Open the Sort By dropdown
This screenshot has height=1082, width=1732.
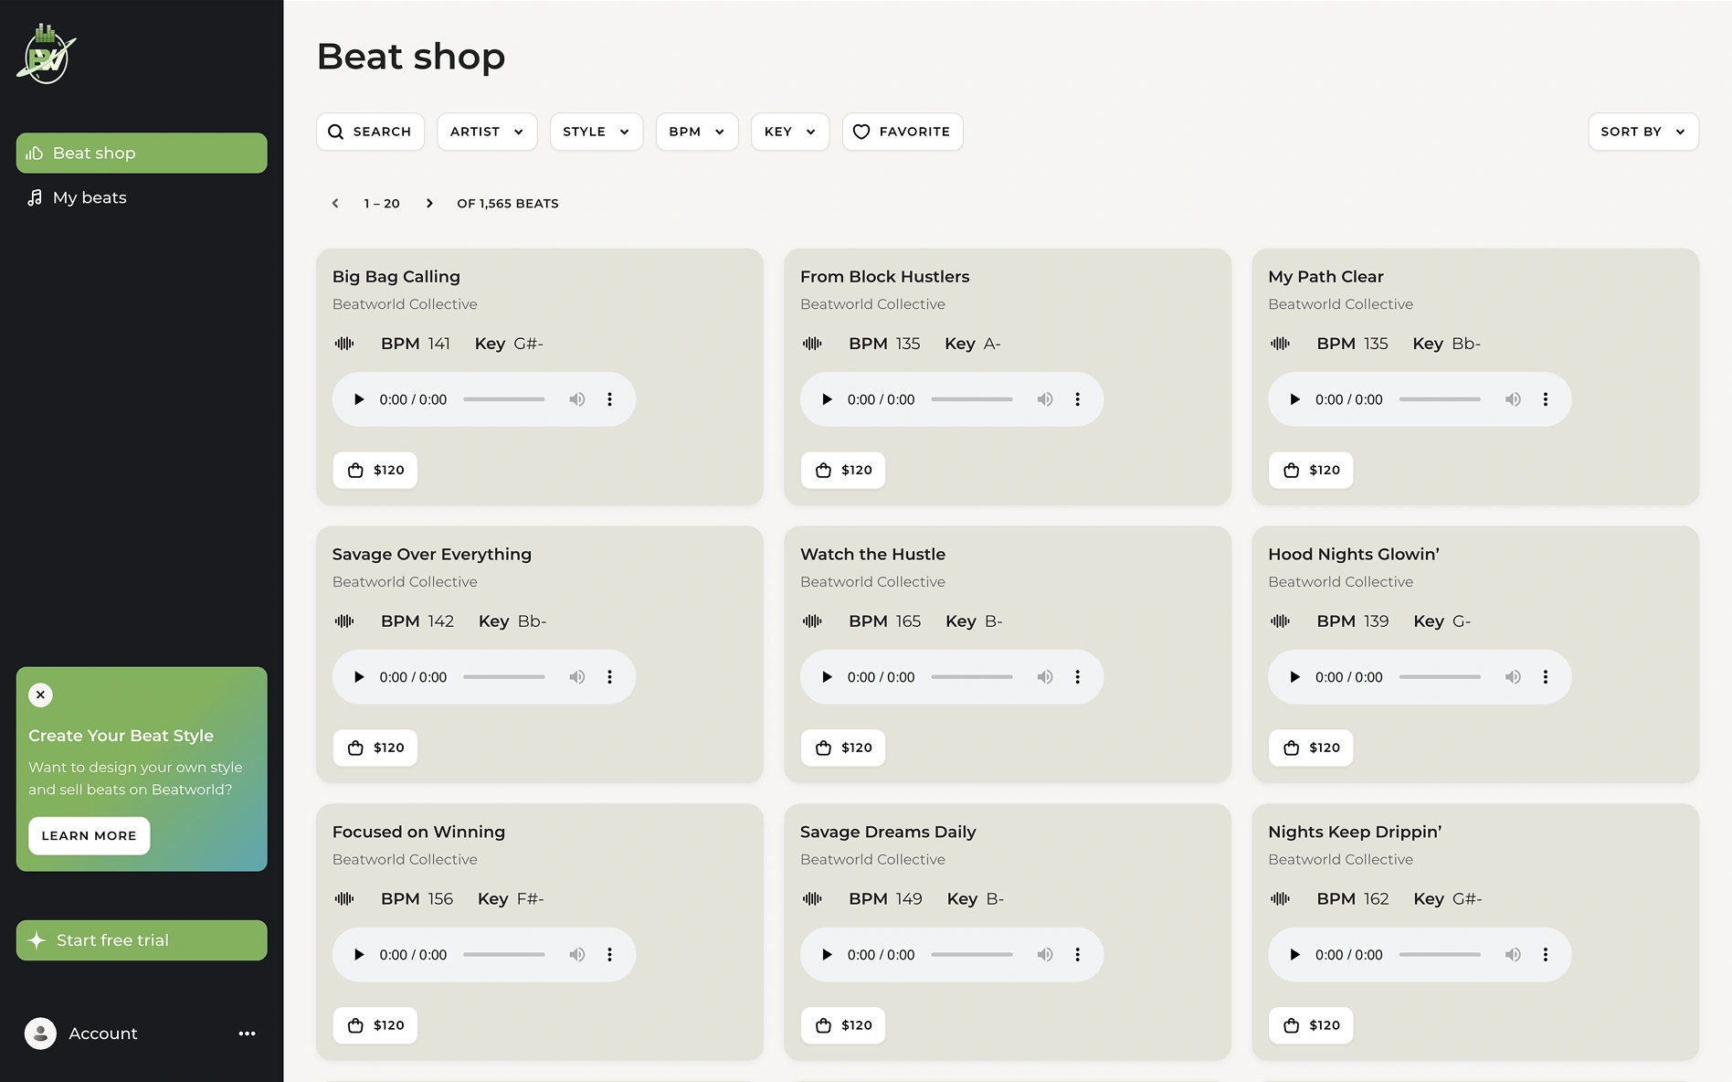pyautogui.click(x=1642, y=132)
